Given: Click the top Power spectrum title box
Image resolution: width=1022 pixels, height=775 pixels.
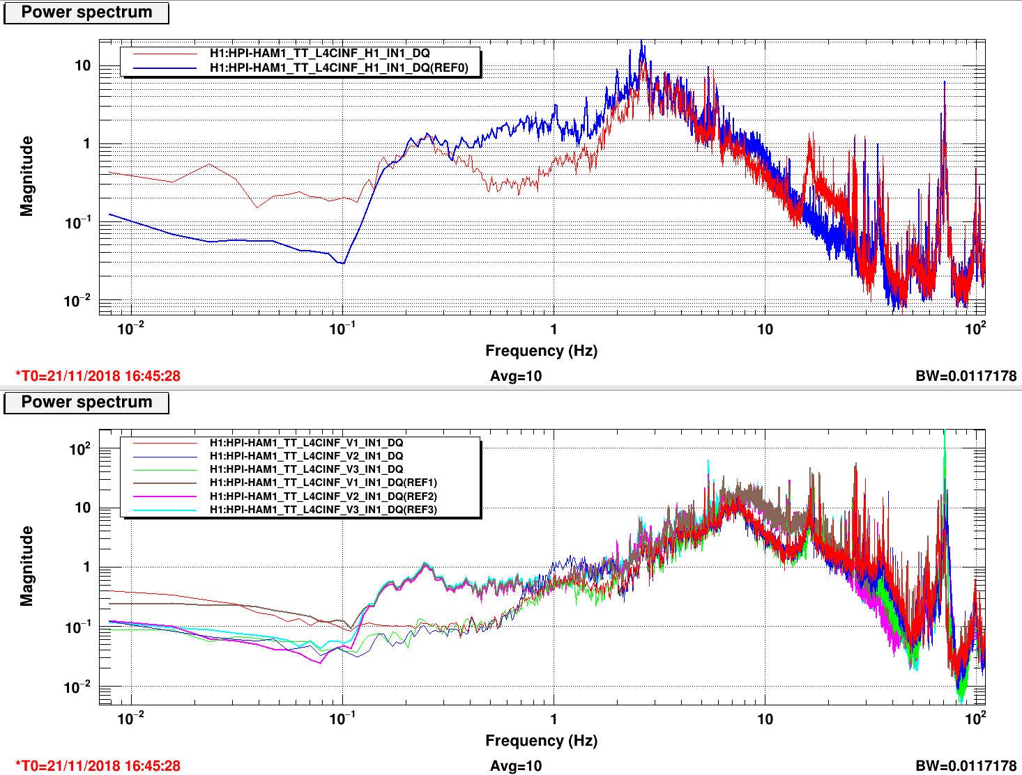Looking at the screenshot, I should 86,13.
